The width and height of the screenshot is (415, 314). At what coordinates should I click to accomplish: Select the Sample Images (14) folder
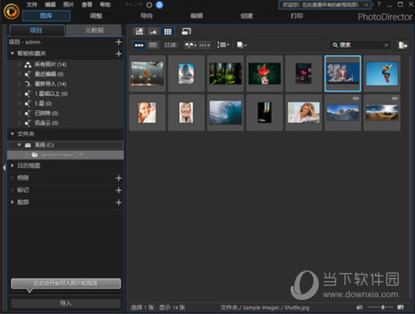pos(66,155)
